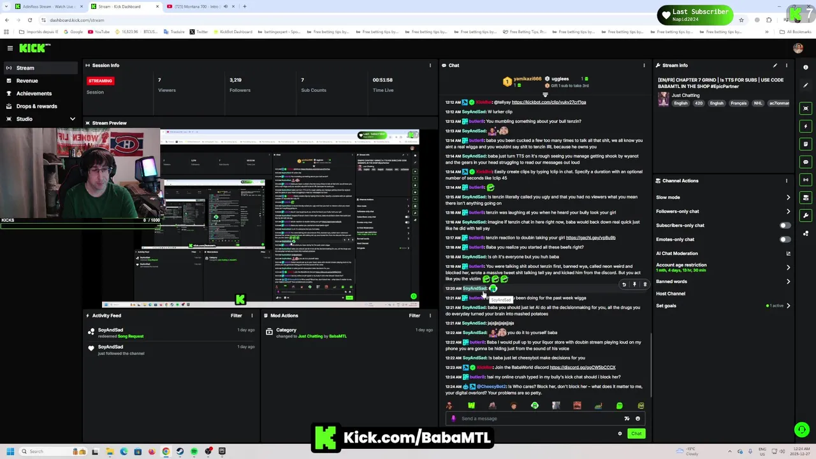Expand Studio section in left sidebar
816x459 pixels.
click(x=72, y=119)
